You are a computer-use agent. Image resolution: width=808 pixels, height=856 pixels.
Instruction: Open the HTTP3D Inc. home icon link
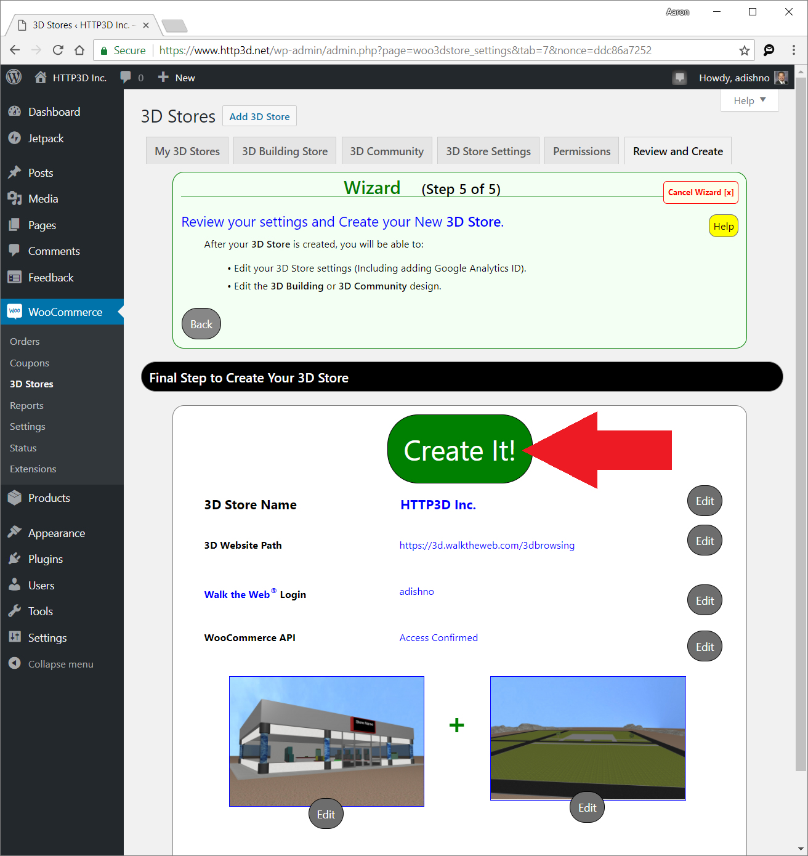(x=41, y=77)
